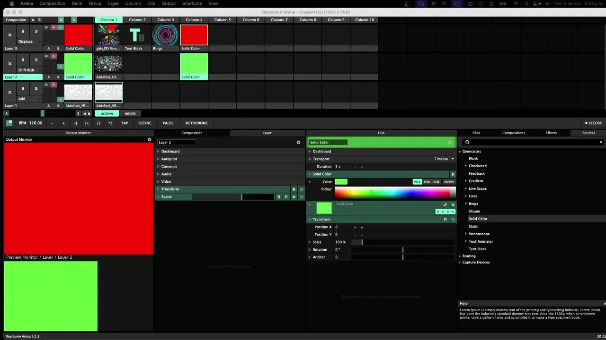Viewport: 606px width, 340px height.
Task: Toggle Bypass B on Layer 1
Action: click(23, 88)
